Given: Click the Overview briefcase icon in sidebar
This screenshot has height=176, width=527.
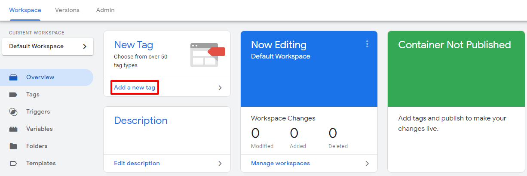Looking at the screenshot, I should [x=13, y=77].
